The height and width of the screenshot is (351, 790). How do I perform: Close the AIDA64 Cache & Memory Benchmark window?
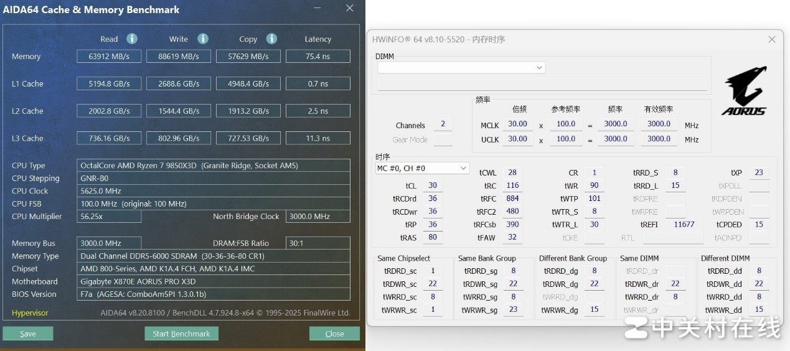350,9
